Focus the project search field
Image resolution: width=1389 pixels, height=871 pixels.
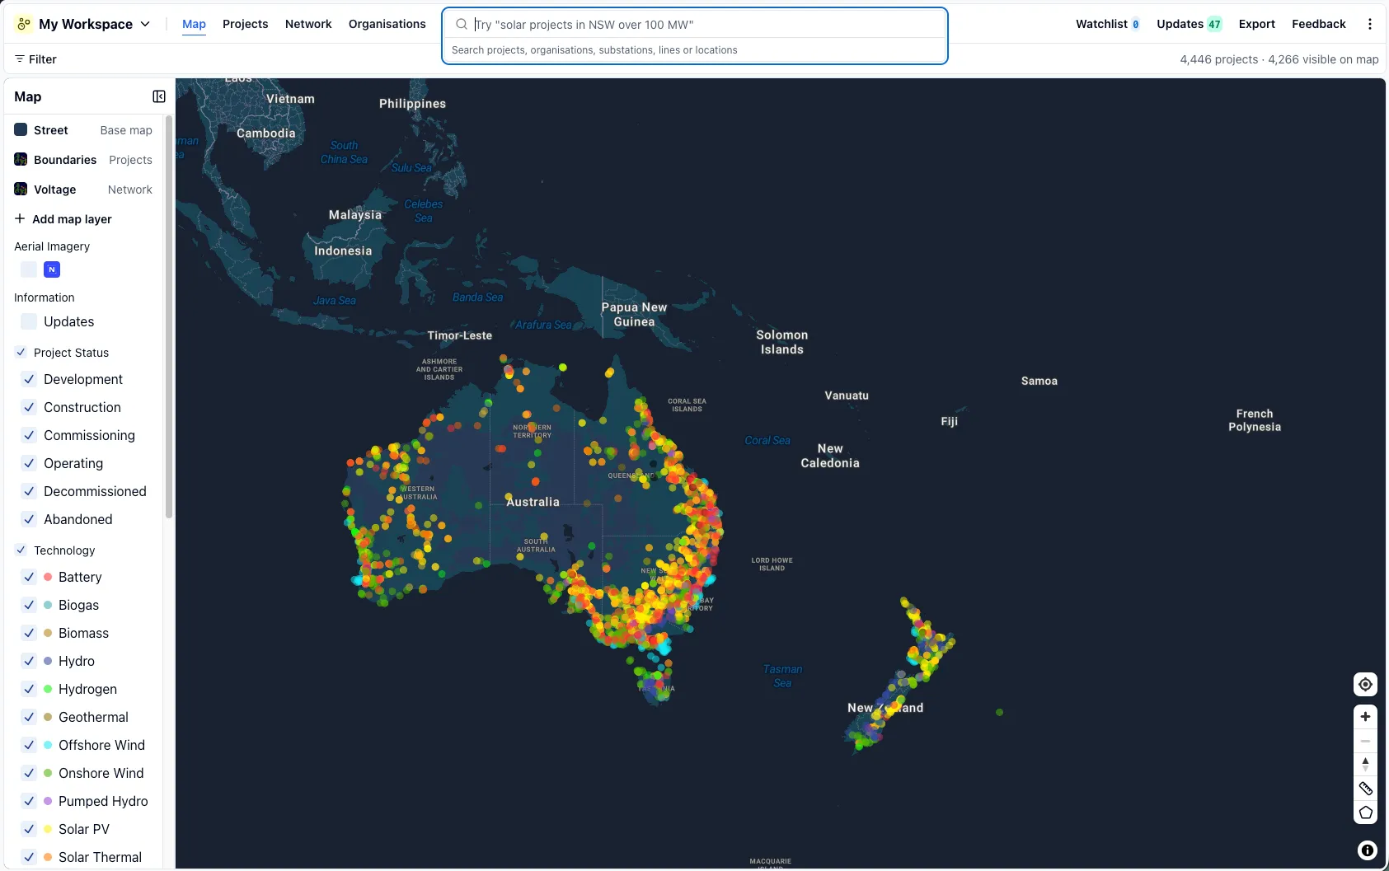(x=695, y=24)
